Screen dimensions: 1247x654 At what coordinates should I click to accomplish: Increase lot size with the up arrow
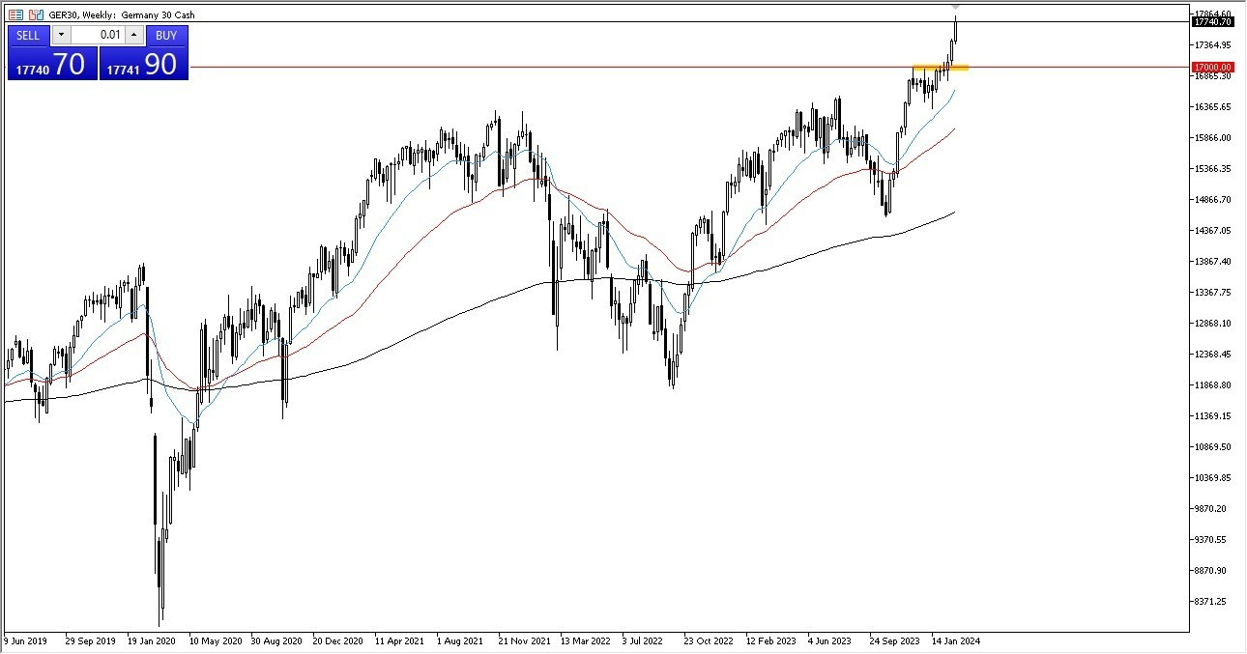[x=133, y=35]
